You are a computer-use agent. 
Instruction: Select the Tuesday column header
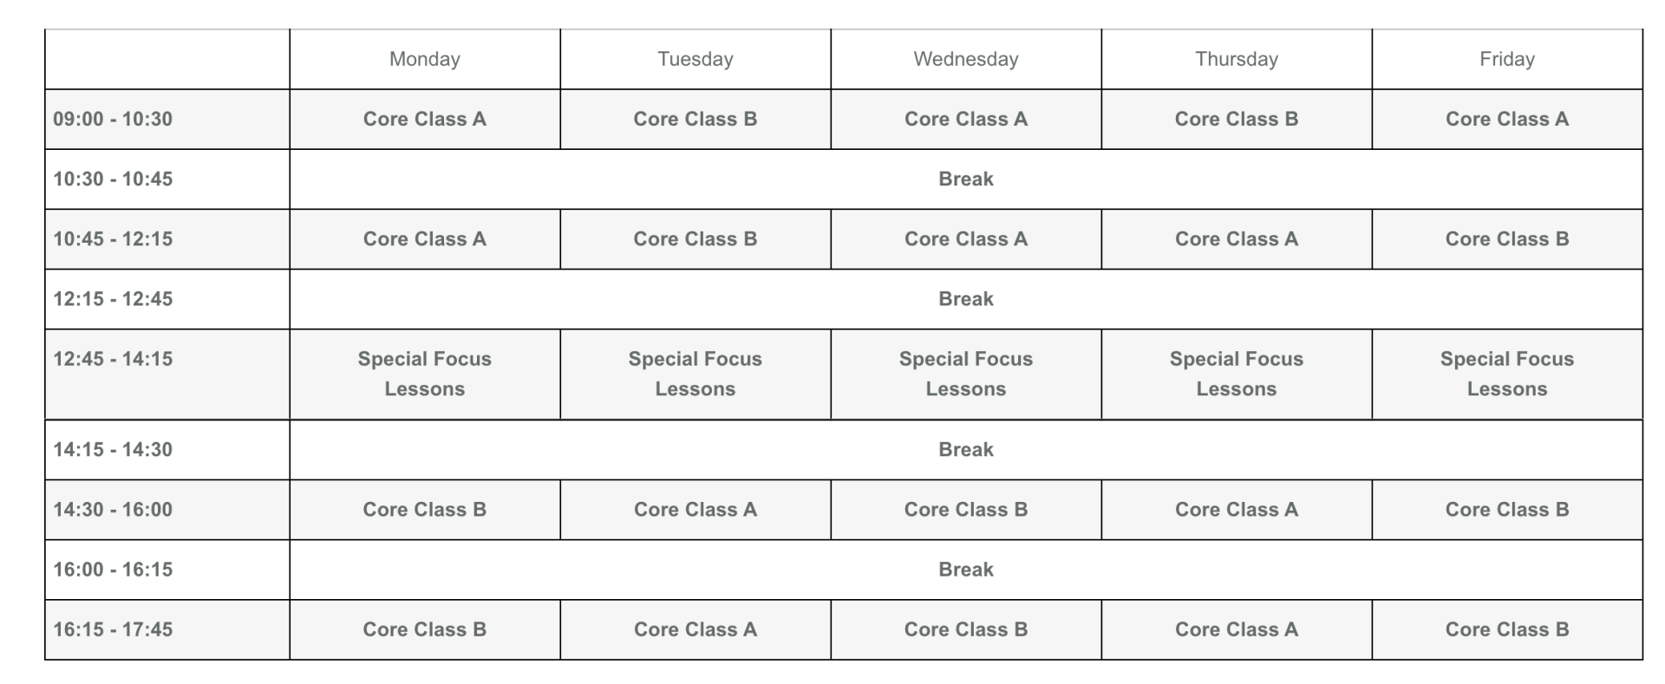tap(695, 59)
